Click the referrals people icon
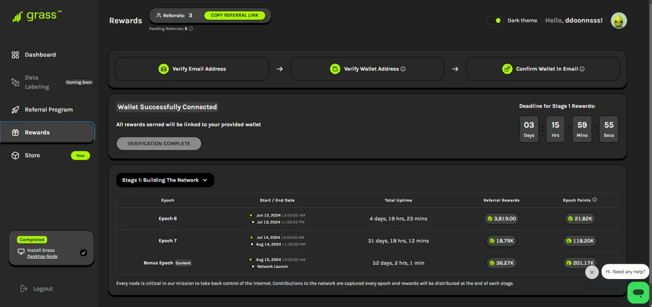Viewport: 652px width, 307px height. pos(158,15)
